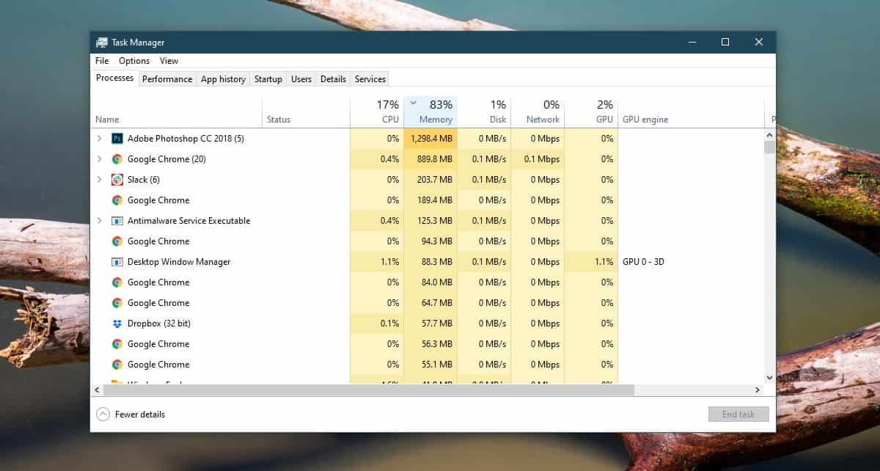This screenshot has width=880, height=471.
Task: Click the Fewer details circle arrow icon
Action: tap(103, 415)
